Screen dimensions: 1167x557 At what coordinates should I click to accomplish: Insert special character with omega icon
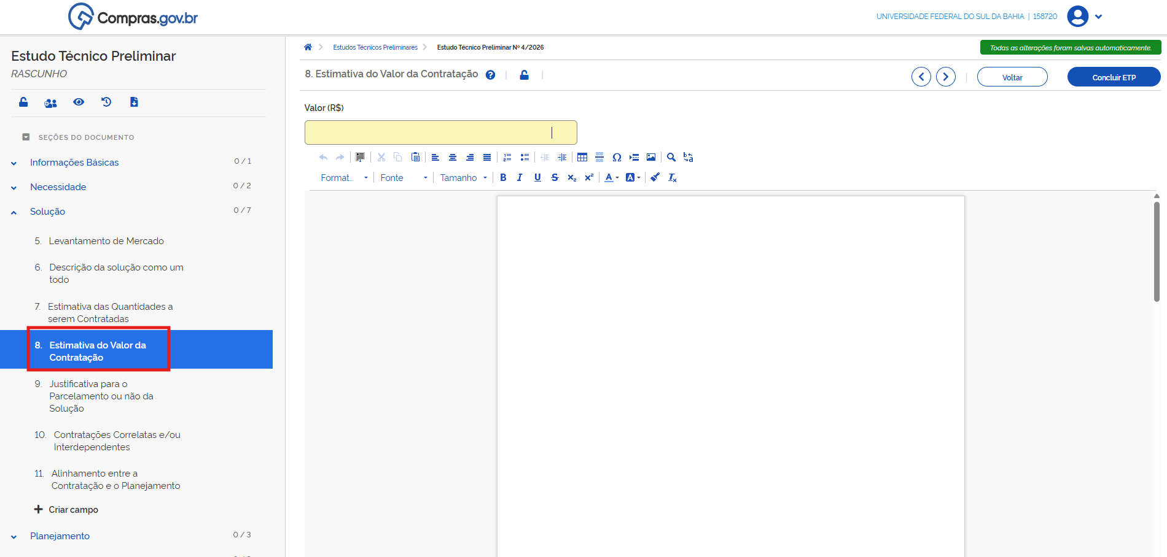(x=617, y=158)
